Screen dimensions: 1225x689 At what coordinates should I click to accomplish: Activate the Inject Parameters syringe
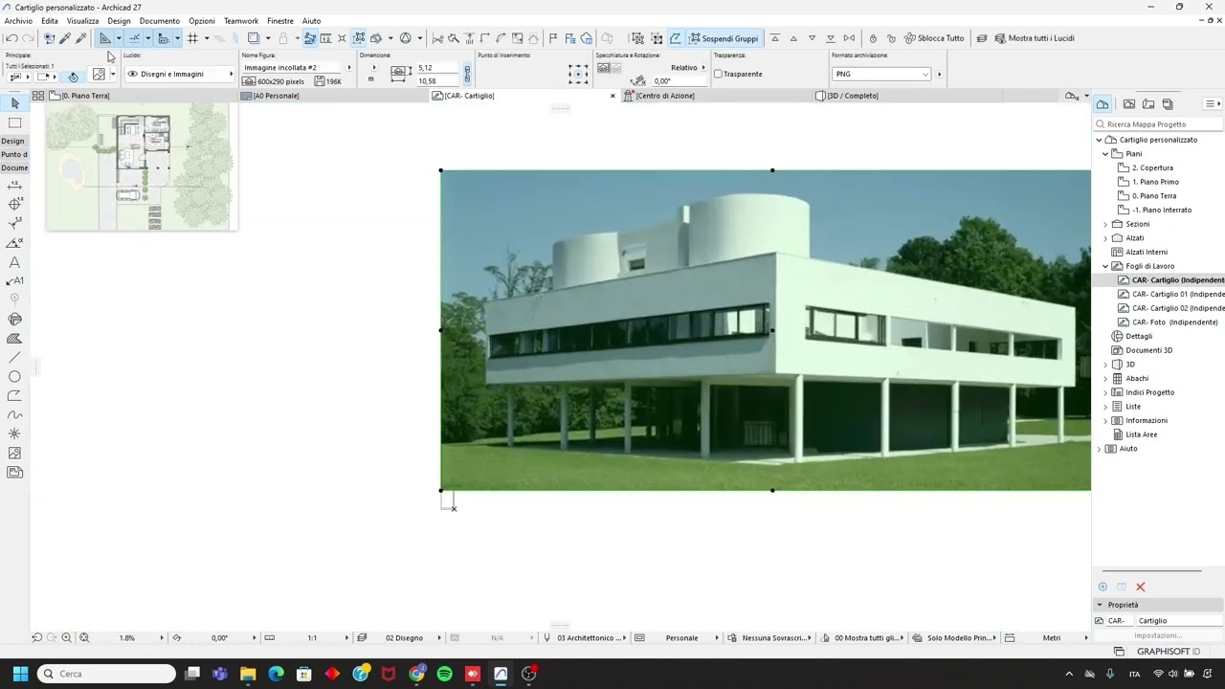coord(80,38)
